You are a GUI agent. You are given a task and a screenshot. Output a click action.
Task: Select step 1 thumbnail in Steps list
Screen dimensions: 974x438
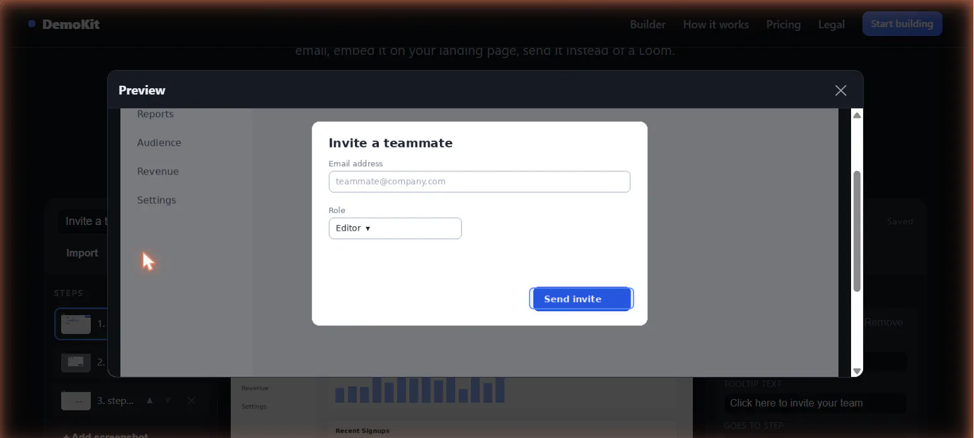coord(76,325)
